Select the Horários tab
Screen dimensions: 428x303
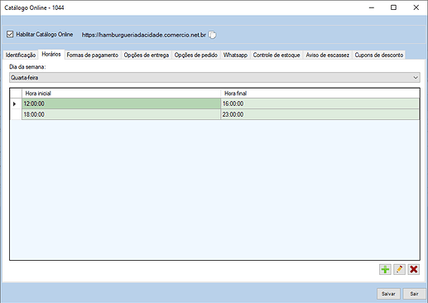point(51,54)
